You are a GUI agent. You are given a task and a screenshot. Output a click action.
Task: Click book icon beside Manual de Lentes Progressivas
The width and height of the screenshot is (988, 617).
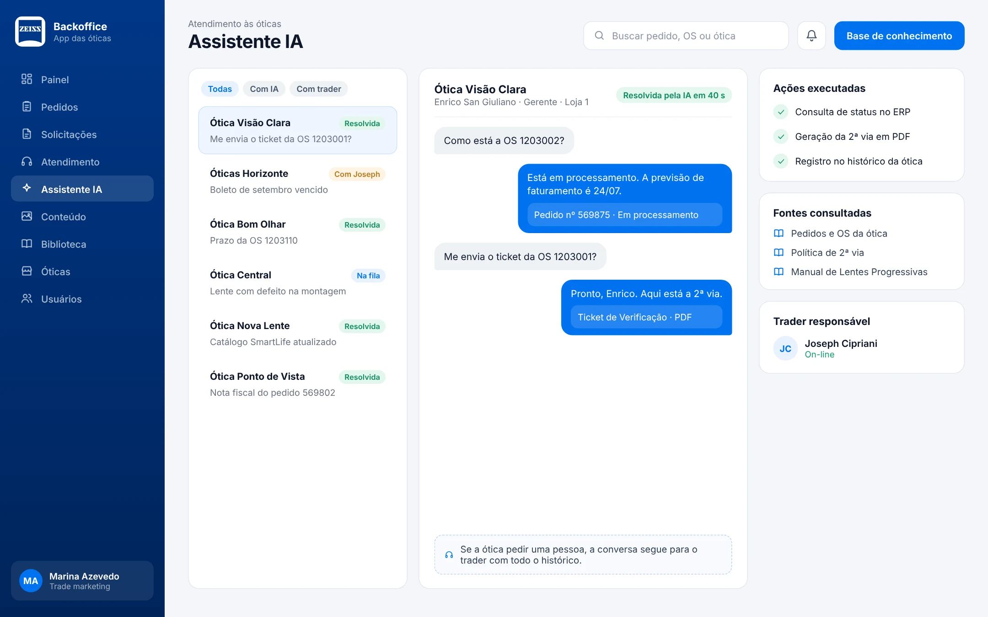(779, 272)
